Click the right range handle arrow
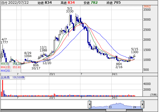The height and width of the screenshot is (112, 159). (x=143, y=104)
